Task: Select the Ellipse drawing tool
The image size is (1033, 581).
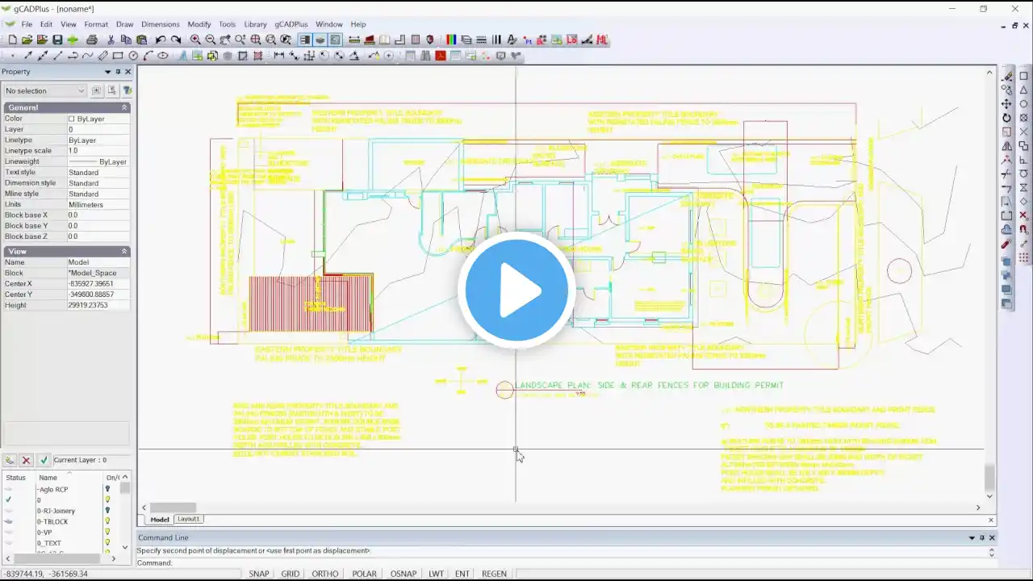Action: pyautogui.click(x=163, y=56)
